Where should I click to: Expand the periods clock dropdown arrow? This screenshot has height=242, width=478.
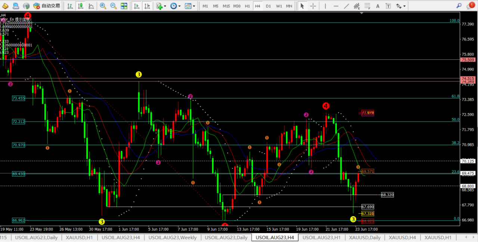pyautogui.click(x=179, y=6)
